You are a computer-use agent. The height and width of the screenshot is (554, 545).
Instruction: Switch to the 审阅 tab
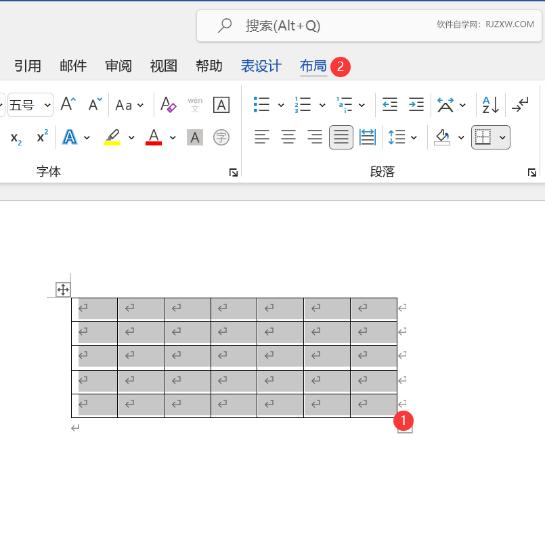point(118,66)
